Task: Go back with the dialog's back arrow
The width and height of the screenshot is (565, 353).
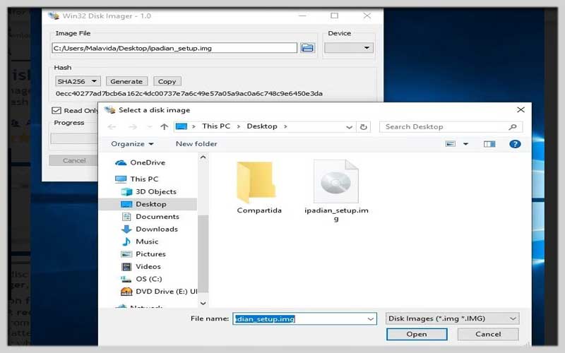Action: coord(112,127)
